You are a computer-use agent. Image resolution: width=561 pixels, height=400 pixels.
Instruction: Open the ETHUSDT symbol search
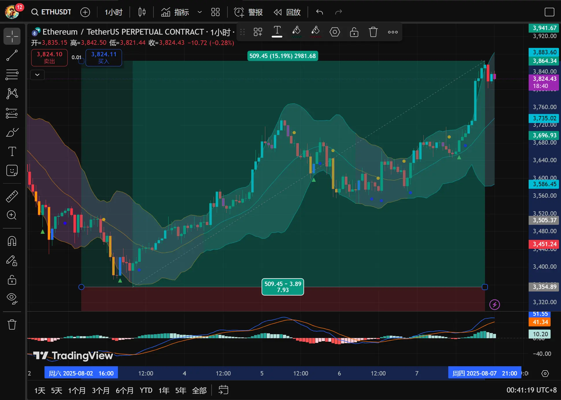(51, 12)
